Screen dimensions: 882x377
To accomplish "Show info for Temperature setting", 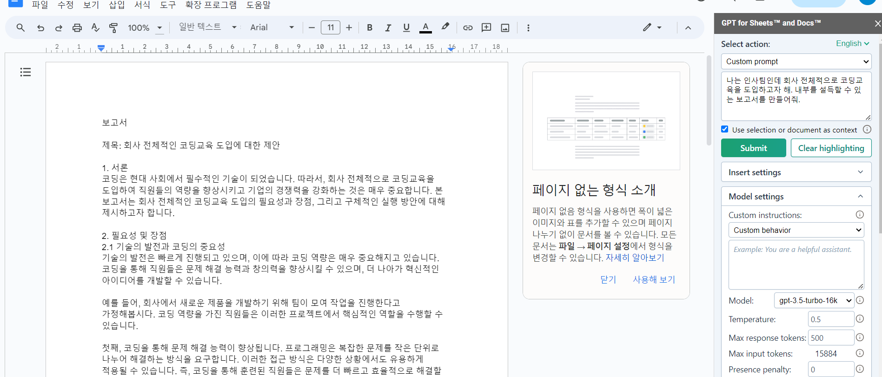I will pos(860,319).
